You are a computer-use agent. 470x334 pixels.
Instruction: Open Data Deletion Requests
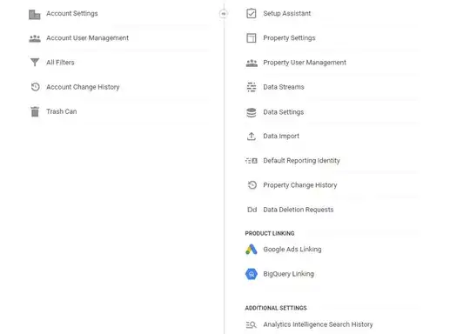299,210
